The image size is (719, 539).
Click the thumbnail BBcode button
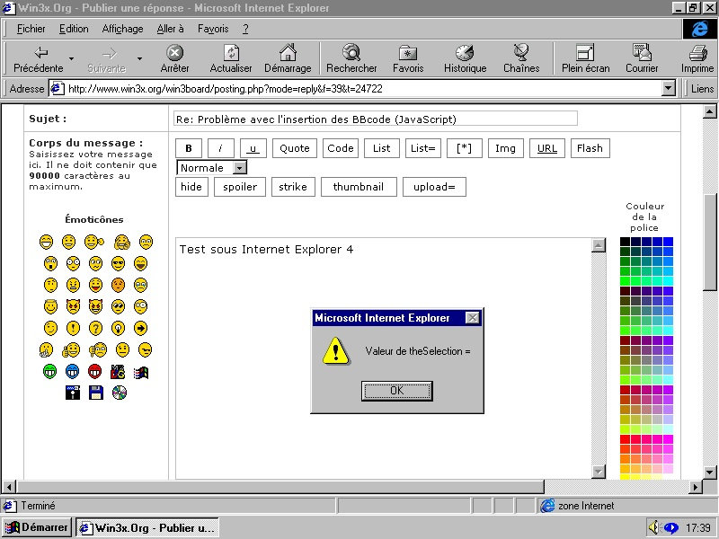(359, 187)
